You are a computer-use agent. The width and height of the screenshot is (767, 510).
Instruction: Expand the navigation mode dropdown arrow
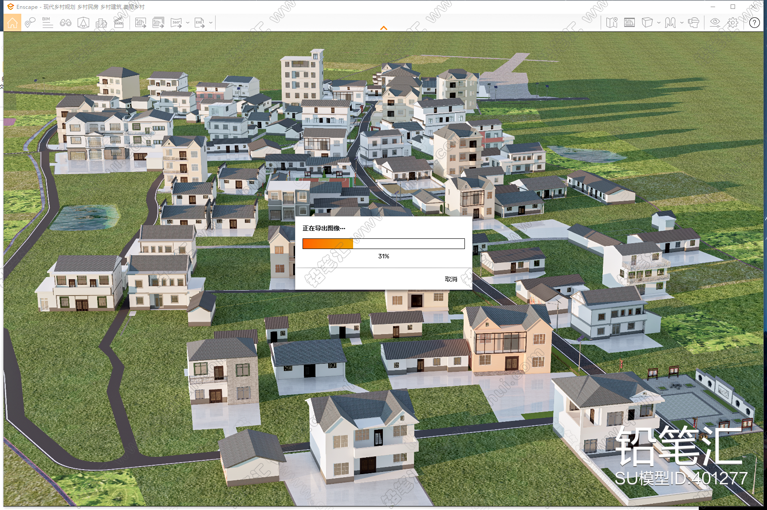pos(682,23)
